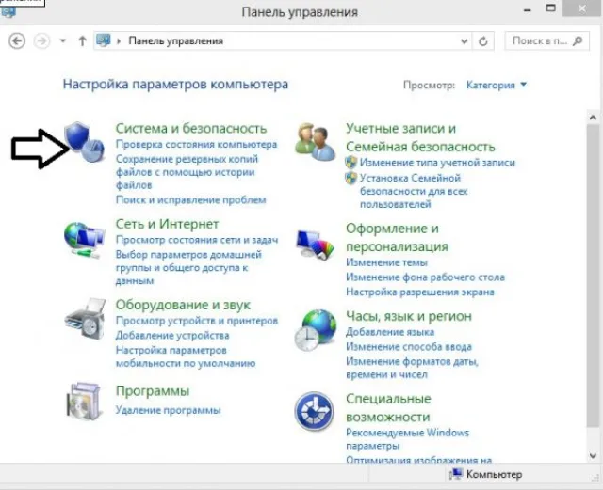Open the System and Security shield icon

[x=84, y=142]
